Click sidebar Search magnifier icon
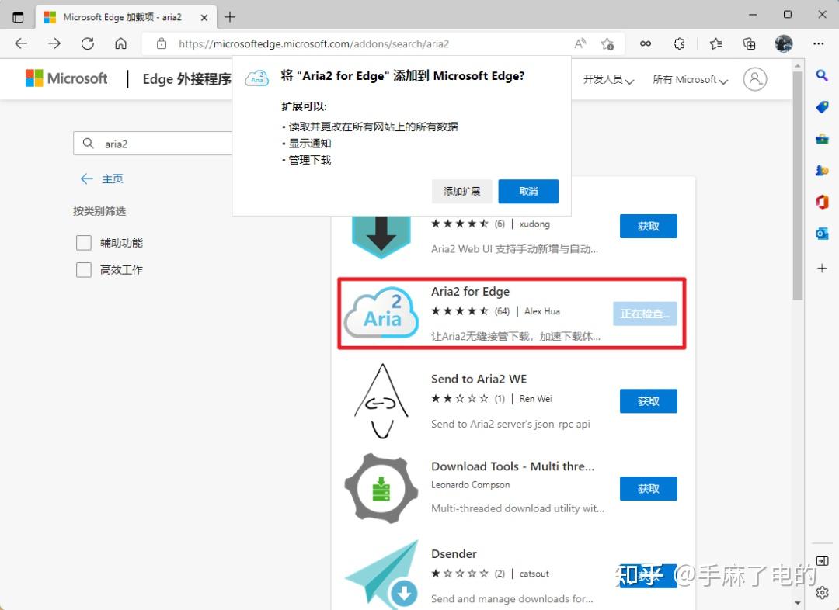This screenshot has height=610, width=839. tap(823, 75)
